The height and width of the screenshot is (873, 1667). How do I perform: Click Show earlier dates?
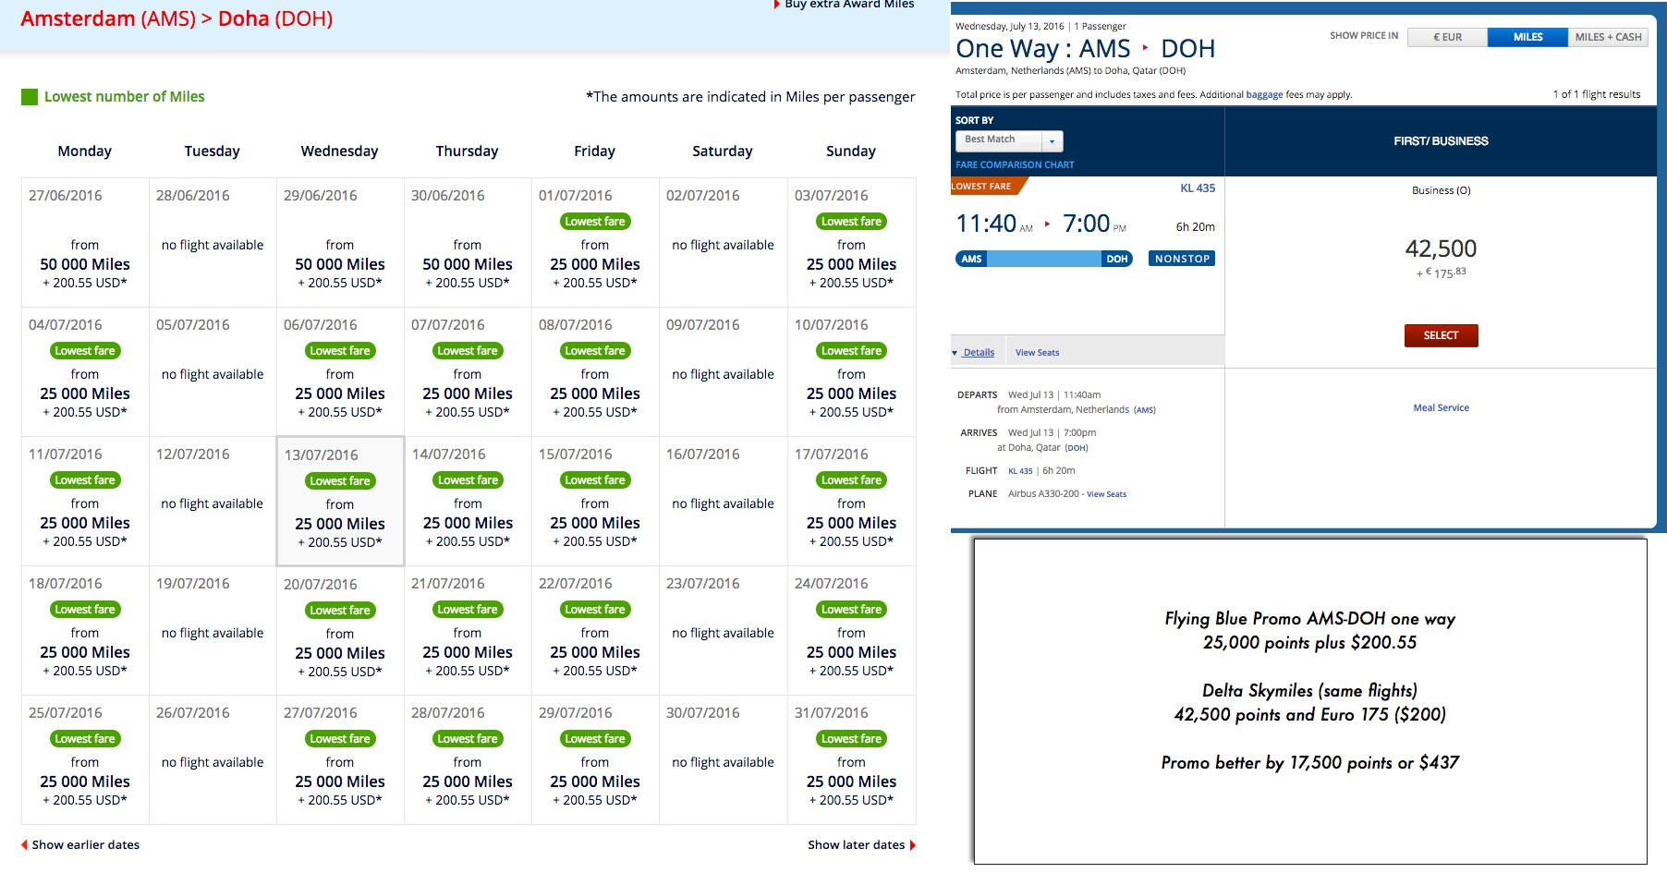(x=86, y=845)
